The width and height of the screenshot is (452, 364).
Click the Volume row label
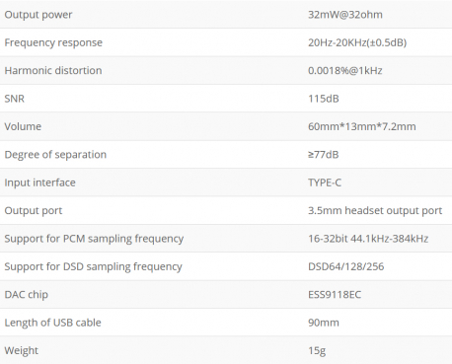pos(23,126)
